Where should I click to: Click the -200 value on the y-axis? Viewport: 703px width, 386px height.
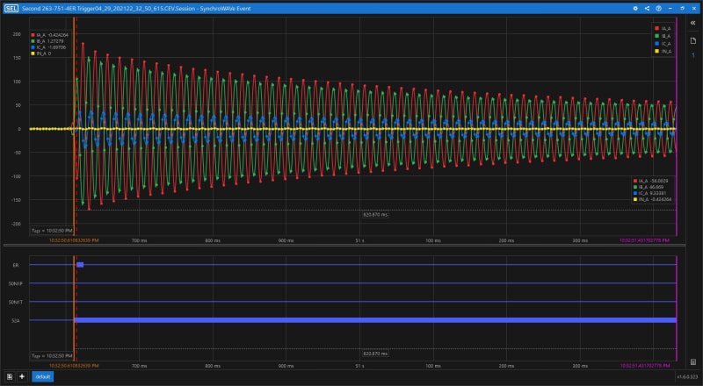pos(16,224)
